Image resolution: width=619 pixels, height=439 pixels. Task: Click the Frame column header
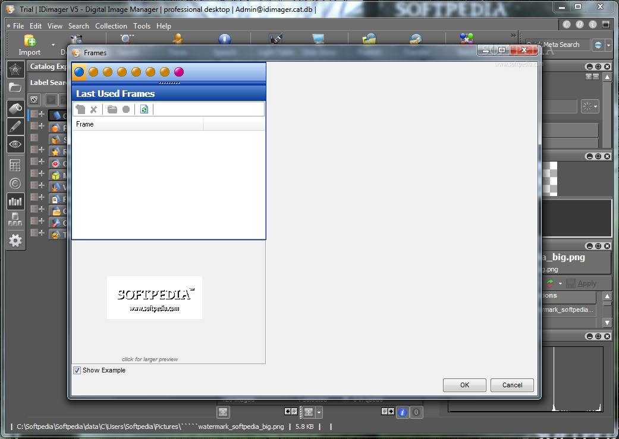[x=137, y=124]
